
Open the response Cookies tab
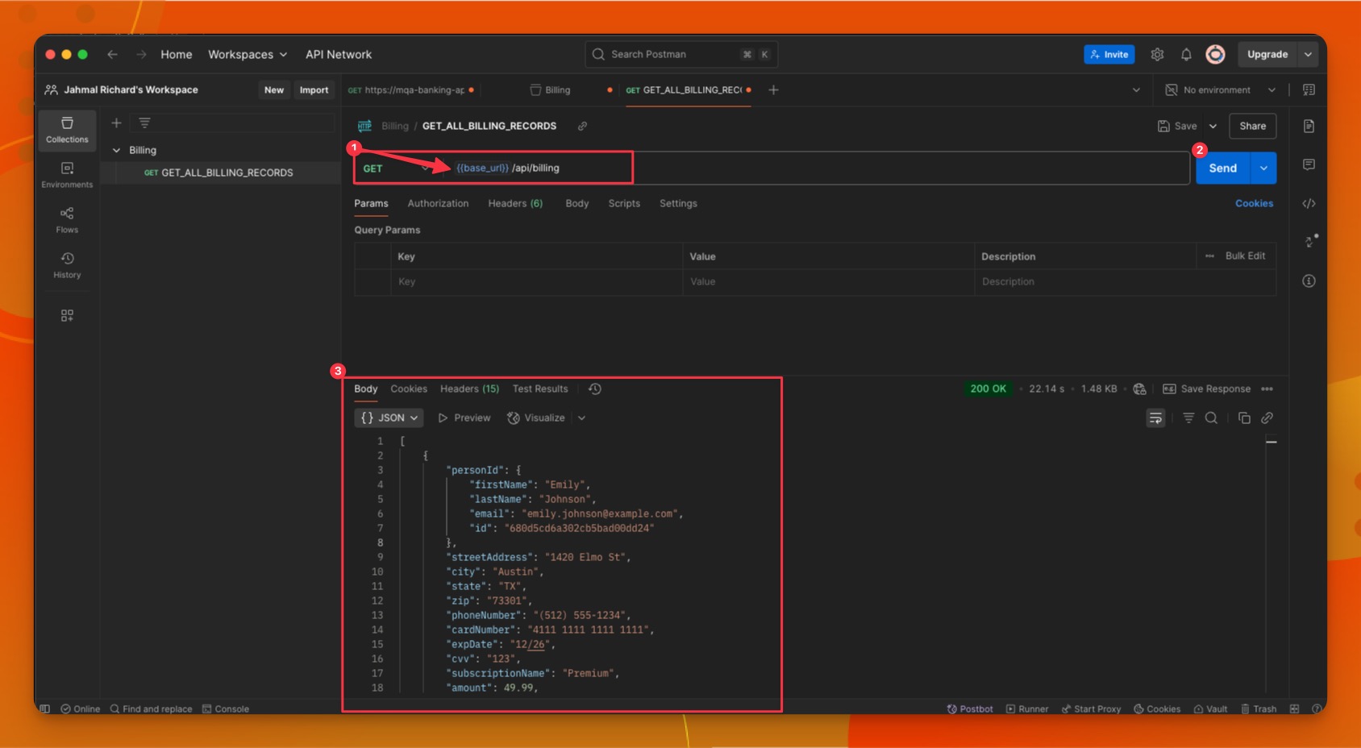click(409, 389)
